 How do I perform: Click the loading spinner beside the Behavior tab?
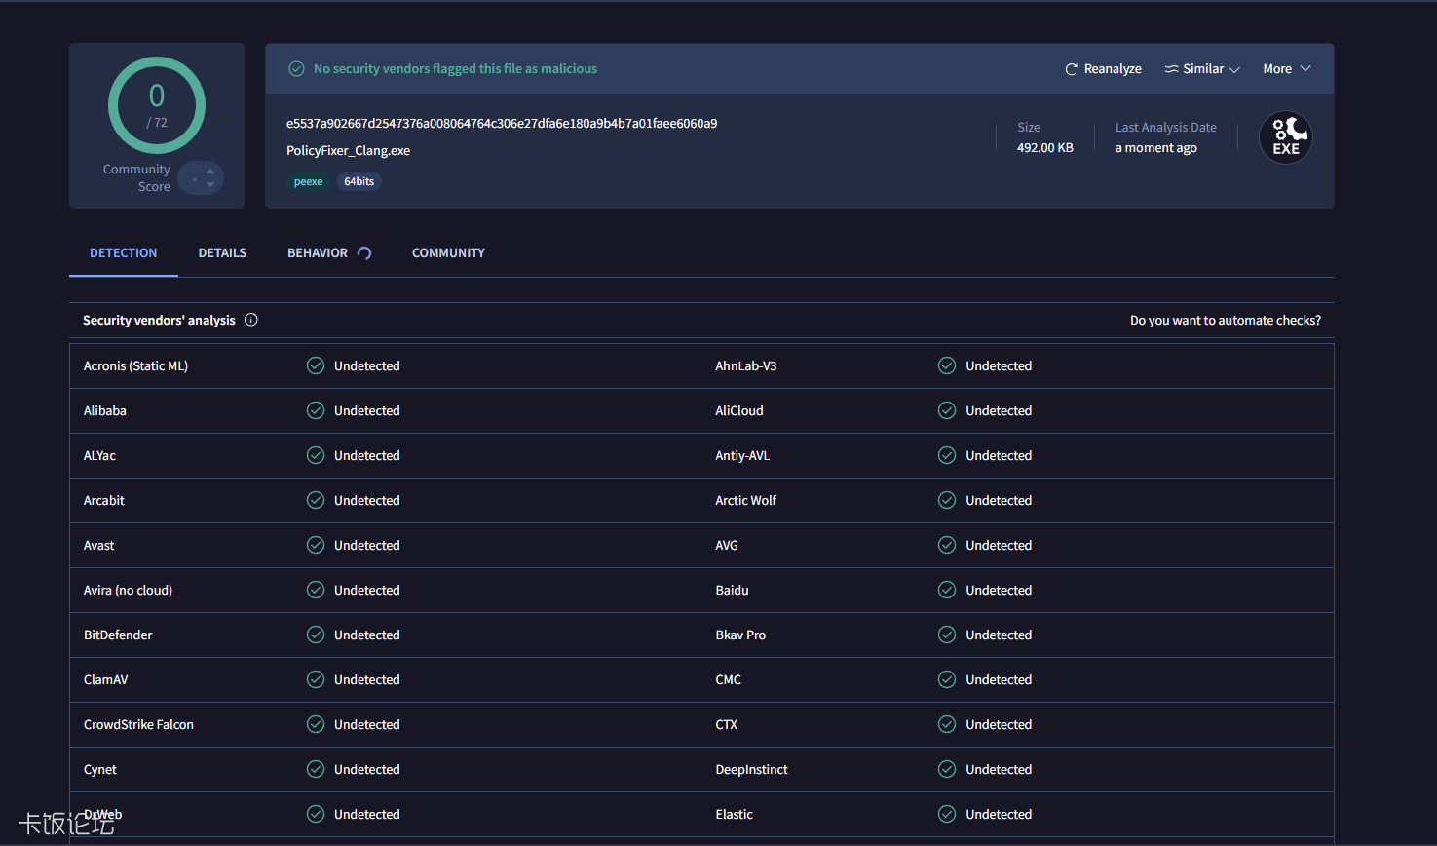(364, 253)
